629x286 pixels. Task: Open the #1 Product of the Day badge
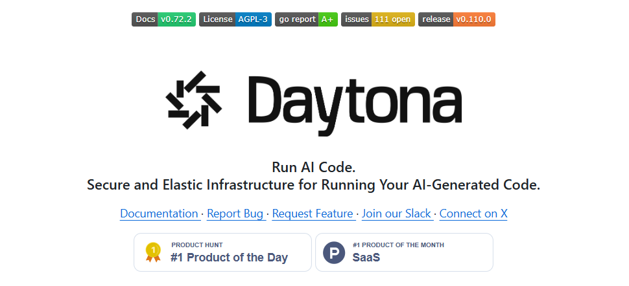pyautogui.click(x=222, y=252)
